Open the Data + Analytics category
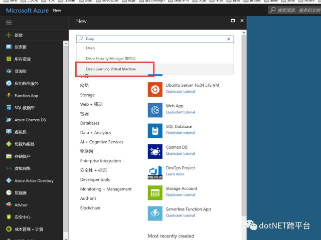 tap(96, 133)
